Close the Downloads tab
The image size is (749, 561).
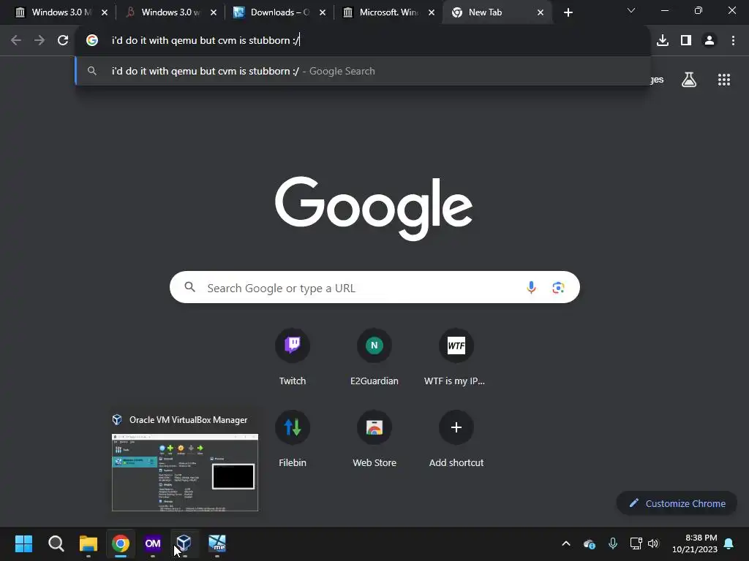pyautogui.click(x=323, y=12)
